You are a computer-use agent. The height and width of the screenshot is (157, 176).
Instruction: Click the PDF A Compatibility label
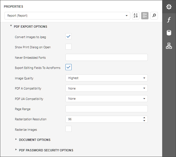click(28, 88)
